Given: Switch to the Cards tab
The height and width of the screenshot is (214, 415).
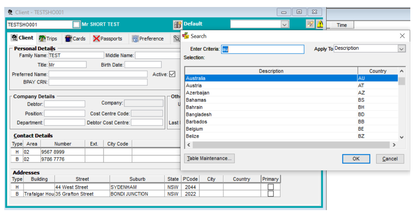Looking at the screenshot, I should click(76, 39).
